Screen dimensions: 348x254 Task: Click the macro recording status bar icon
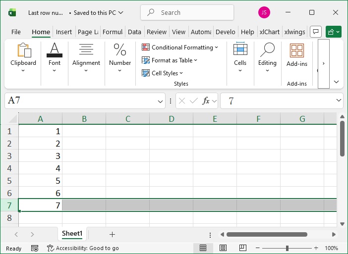pos(35,248)
